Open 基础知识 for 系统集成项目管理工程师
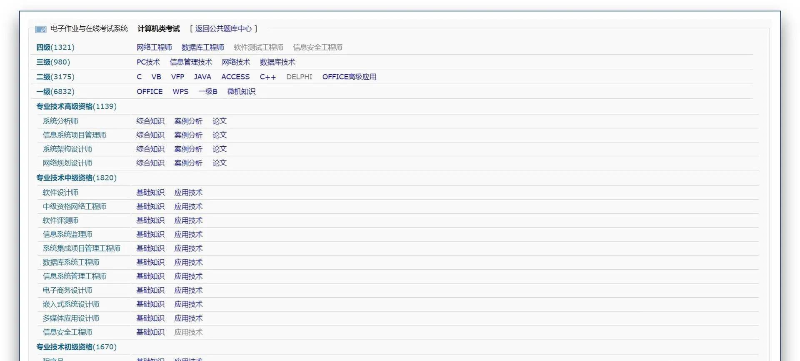The height and width of the screenshot is (361, 800). click(150, 248)
